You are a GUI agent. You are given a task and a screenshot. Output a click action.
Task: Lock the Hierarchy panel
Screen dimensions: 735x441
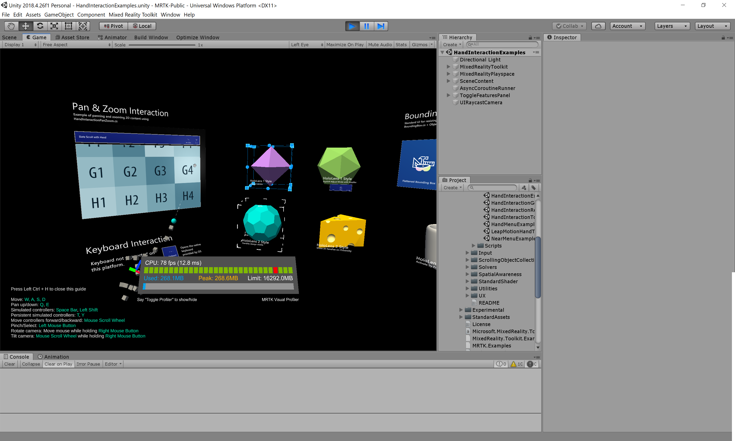[530, 38]
